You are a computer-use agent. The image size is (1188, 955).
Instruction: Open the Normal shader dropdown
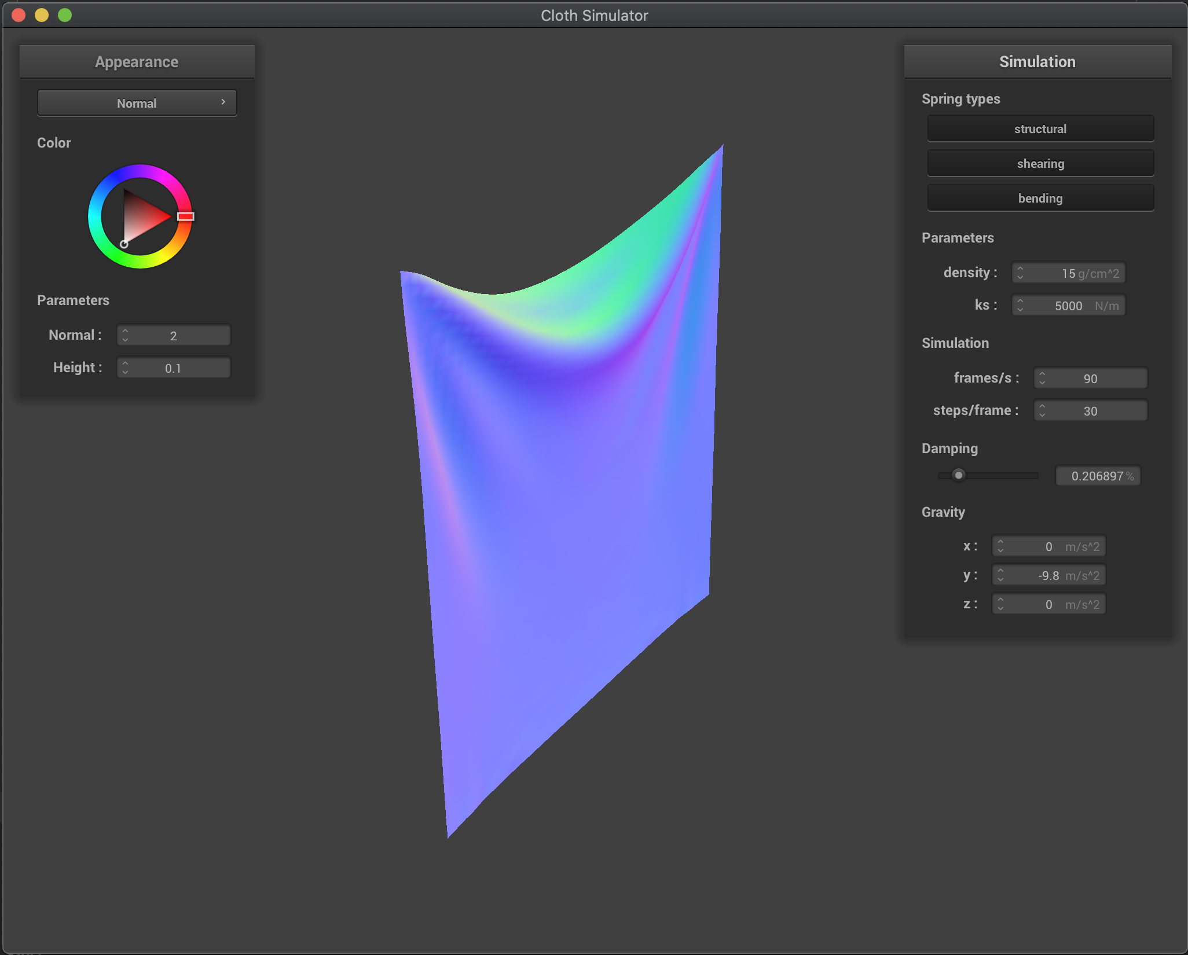pos(137,103)
